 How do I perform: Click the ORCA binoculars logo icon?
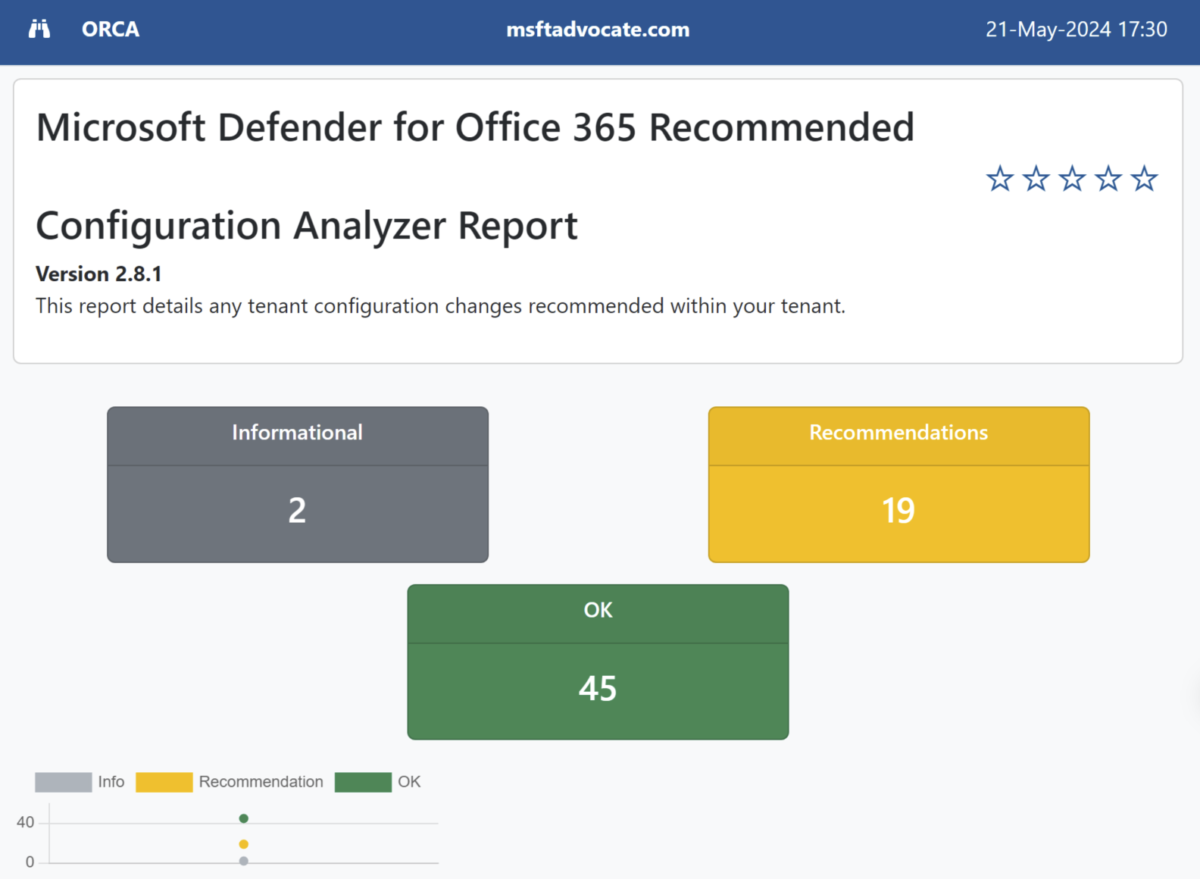(x=39, y=30)
